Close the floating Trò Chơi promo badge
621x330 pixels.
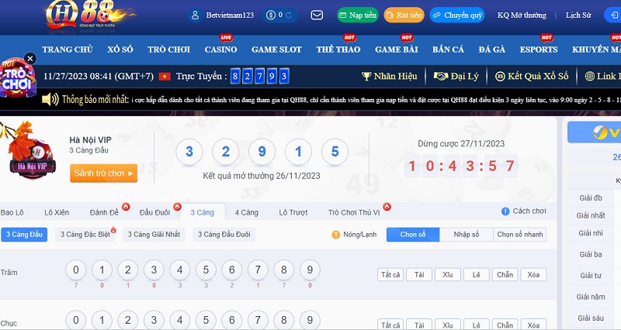pyautogui.click(x=29, y=58)
